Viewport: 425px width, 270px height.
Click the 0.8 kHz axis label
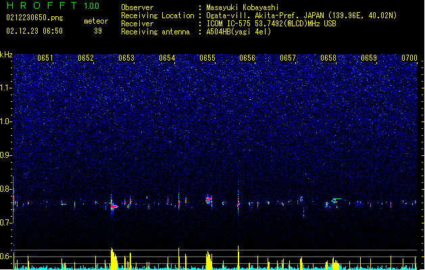click(x=6, y=189)
